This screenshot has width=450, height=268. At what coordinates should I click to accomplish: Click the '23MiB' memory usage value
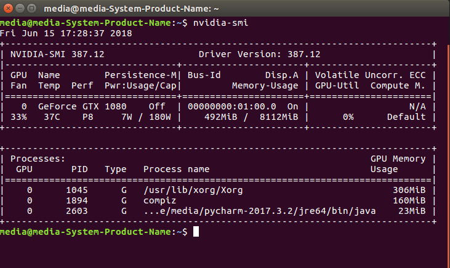coord(412,211)
